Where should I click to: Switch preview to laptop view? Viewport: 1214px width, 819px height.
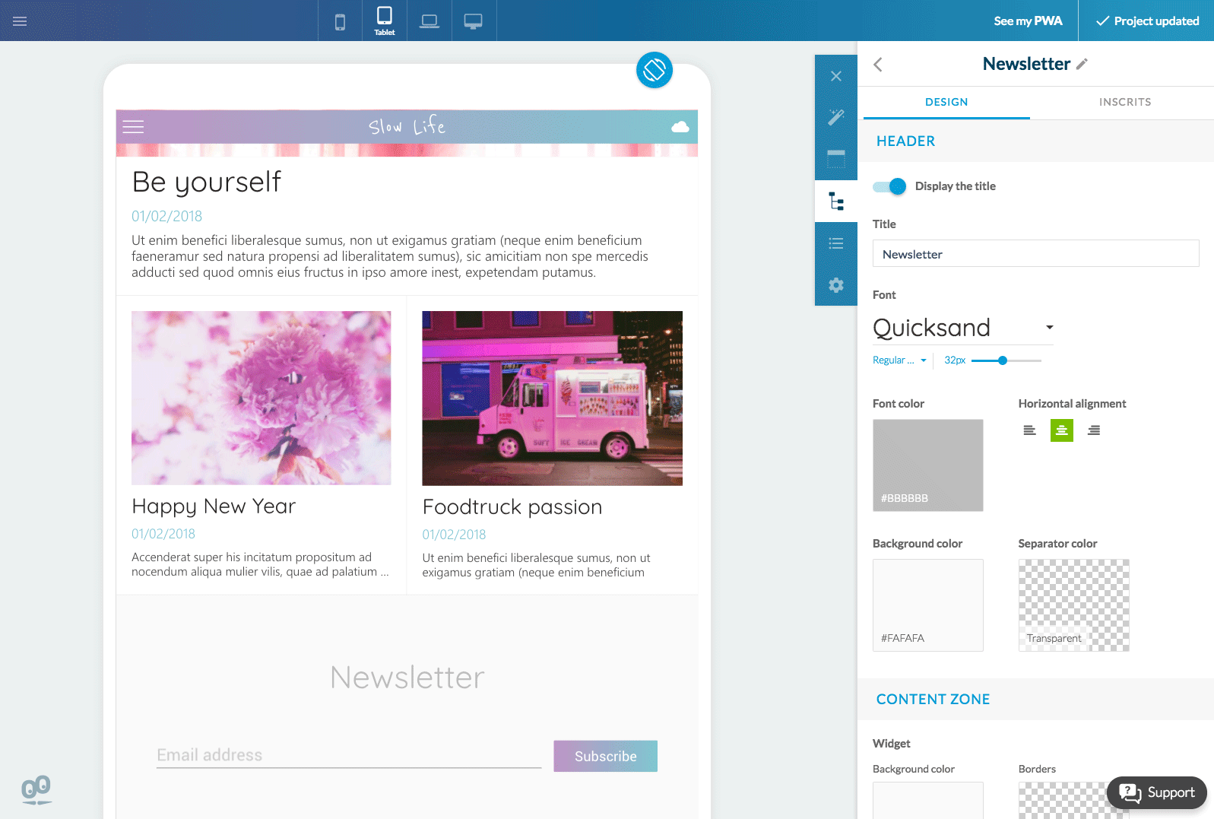[429, 21]
